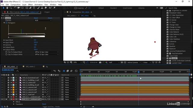Toggle visibility of 060_B_burnstead.swf layer

[2, 78]
